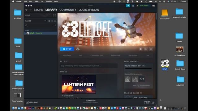Click the library search magnifier icon
198x111 pixels.
pyautogui.click(x=26, y=26)
